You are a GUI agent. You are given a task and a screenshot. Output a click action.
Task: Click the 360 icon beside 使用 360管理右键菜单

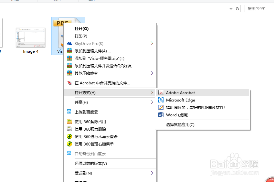tap(69, 144)
